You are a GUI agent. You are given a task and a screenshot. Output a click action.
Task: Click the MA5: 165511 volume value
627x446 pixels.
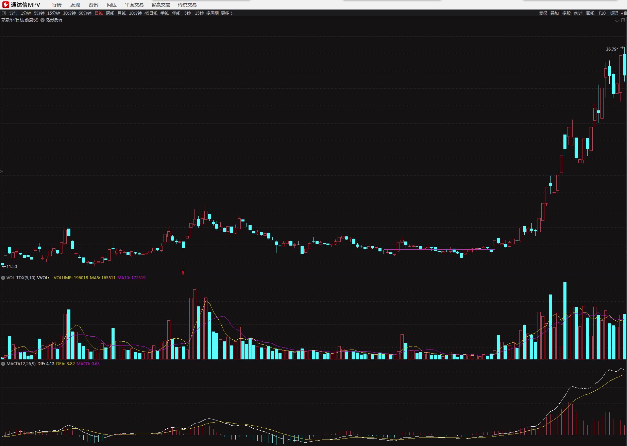[103, 278]
